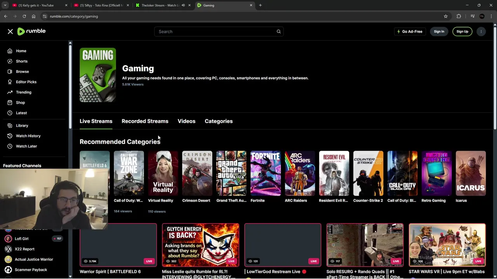Click the Gaming category cover image

tap(98, 75)
